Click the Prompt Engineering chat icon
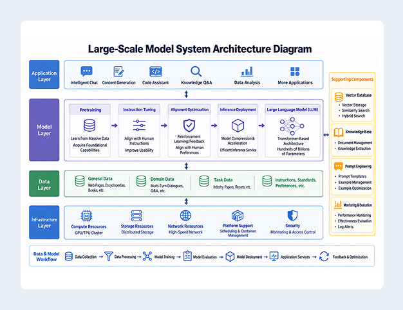 click(339, 167)
